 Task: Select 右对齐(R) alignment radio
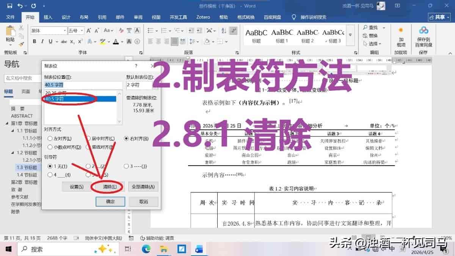(x=137, y=139)
